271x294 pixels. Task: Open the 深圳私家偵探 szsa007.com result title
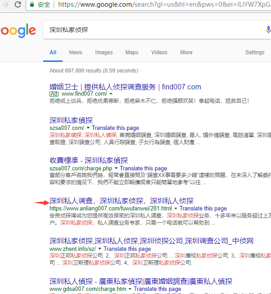71,121
